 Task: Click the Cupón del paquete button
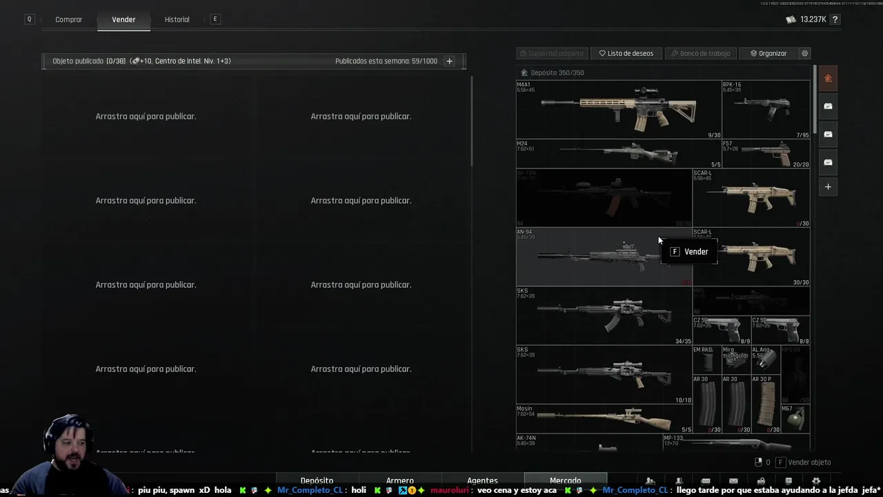552,53
